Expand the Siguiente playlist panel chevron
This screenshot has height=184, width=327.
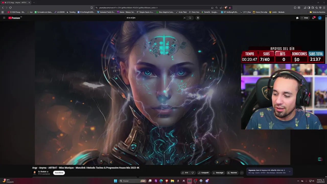(289, 171)
